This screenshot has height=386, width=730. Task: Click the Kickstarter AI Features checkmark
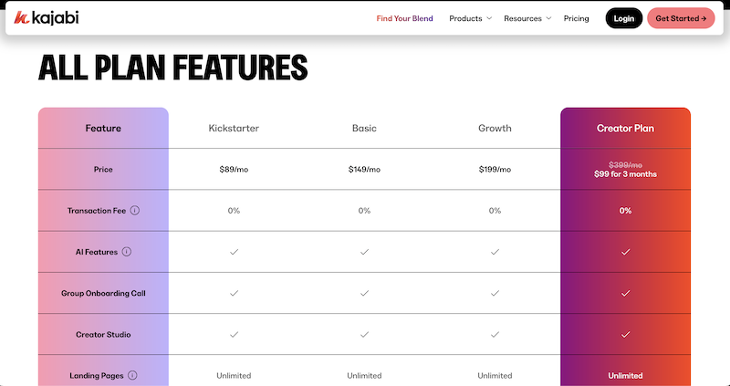(234, 252)
